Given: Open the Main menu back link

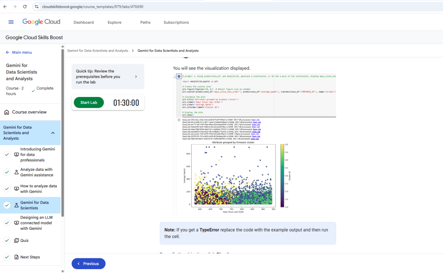Looking at the screenshot, I should tap(19, 52).
